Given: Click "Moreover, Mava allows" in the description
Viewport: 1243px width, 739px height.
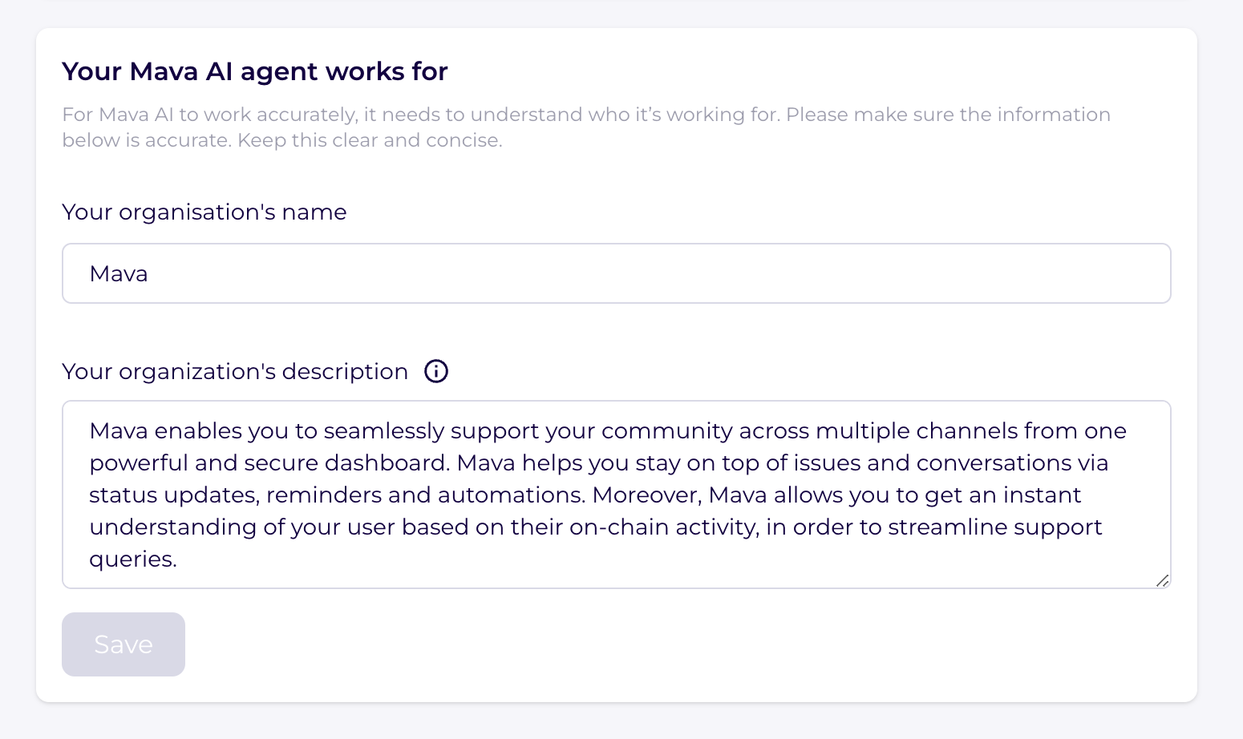Looking at the screenshot, I should tap(718, 495).
